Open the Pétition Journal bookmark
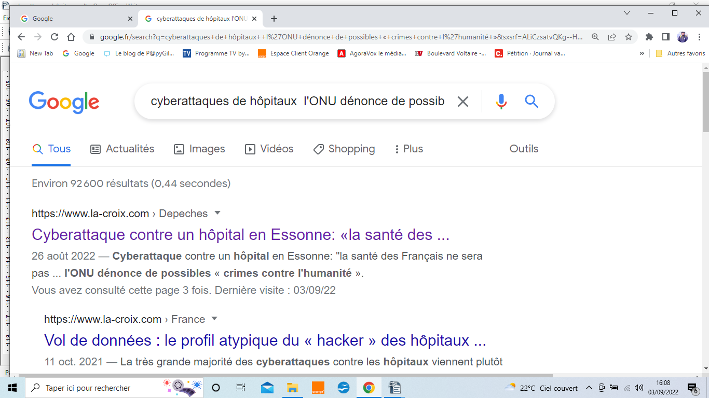The height and width of the screenshot is (398, 709). (x=530, y=53)
